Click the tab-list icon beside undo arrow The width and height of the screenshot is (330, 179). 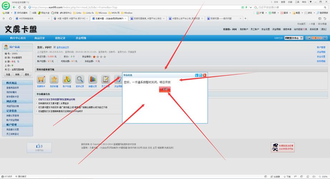click(x=320, y=19)
